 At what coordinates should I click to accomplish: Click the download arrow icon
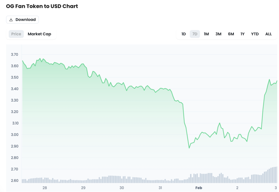click(x=11, y=20)
